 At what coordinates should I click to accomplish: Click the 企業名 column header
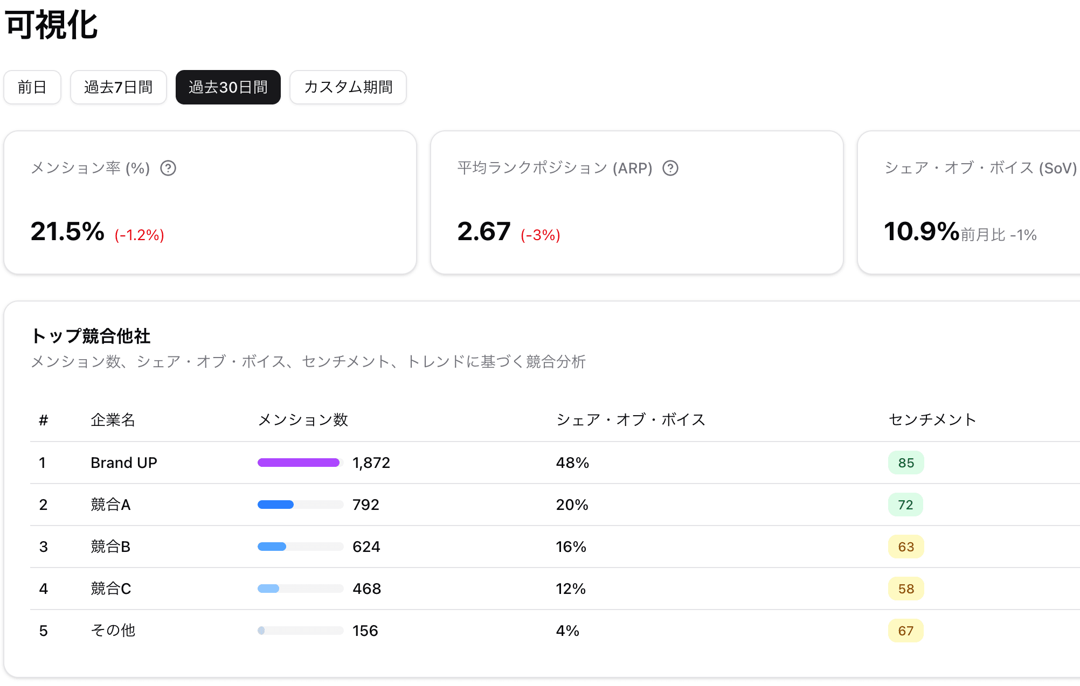113,420
